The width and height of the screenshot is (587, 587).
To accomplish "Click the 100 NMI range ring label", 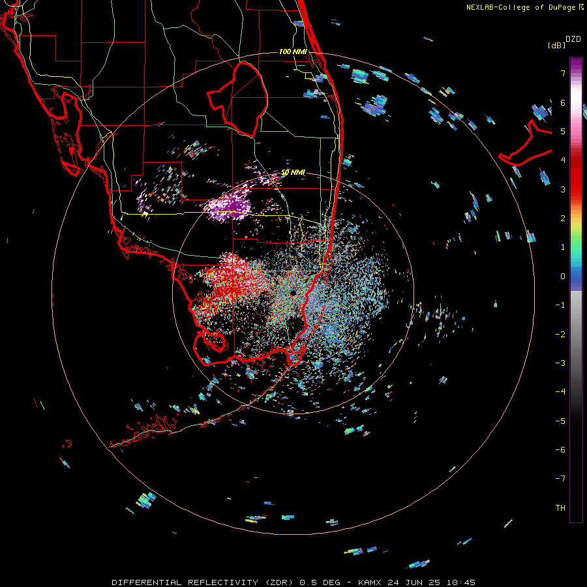I will [293, 52].
